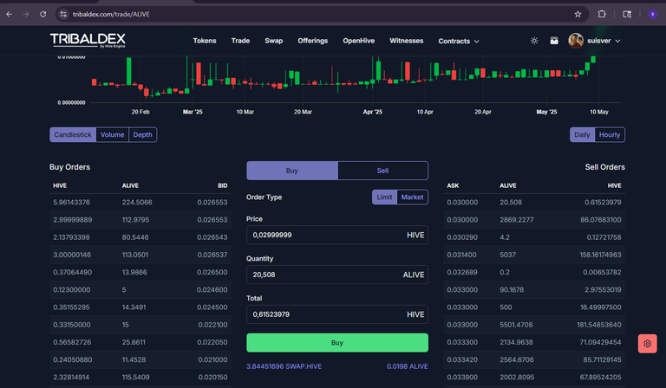Select sell order with ask 0.033900

[x=534, y=377]
